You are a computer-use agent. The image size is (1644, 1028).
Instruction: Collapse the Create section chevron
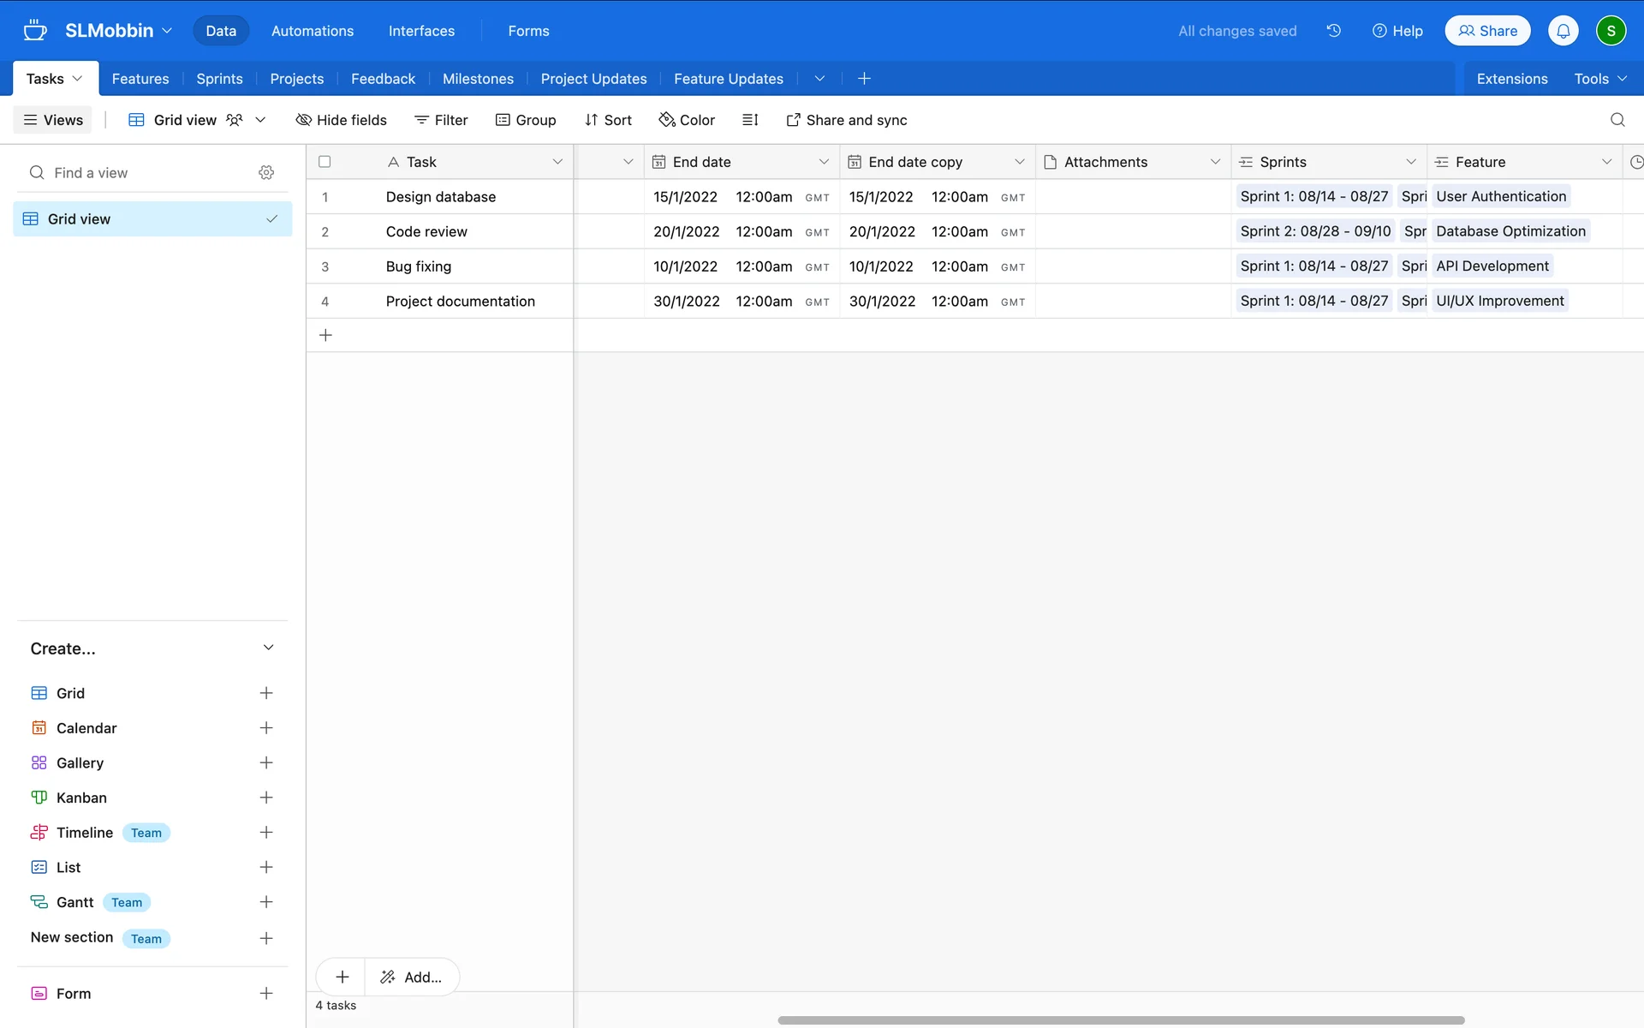coord(268,648)
